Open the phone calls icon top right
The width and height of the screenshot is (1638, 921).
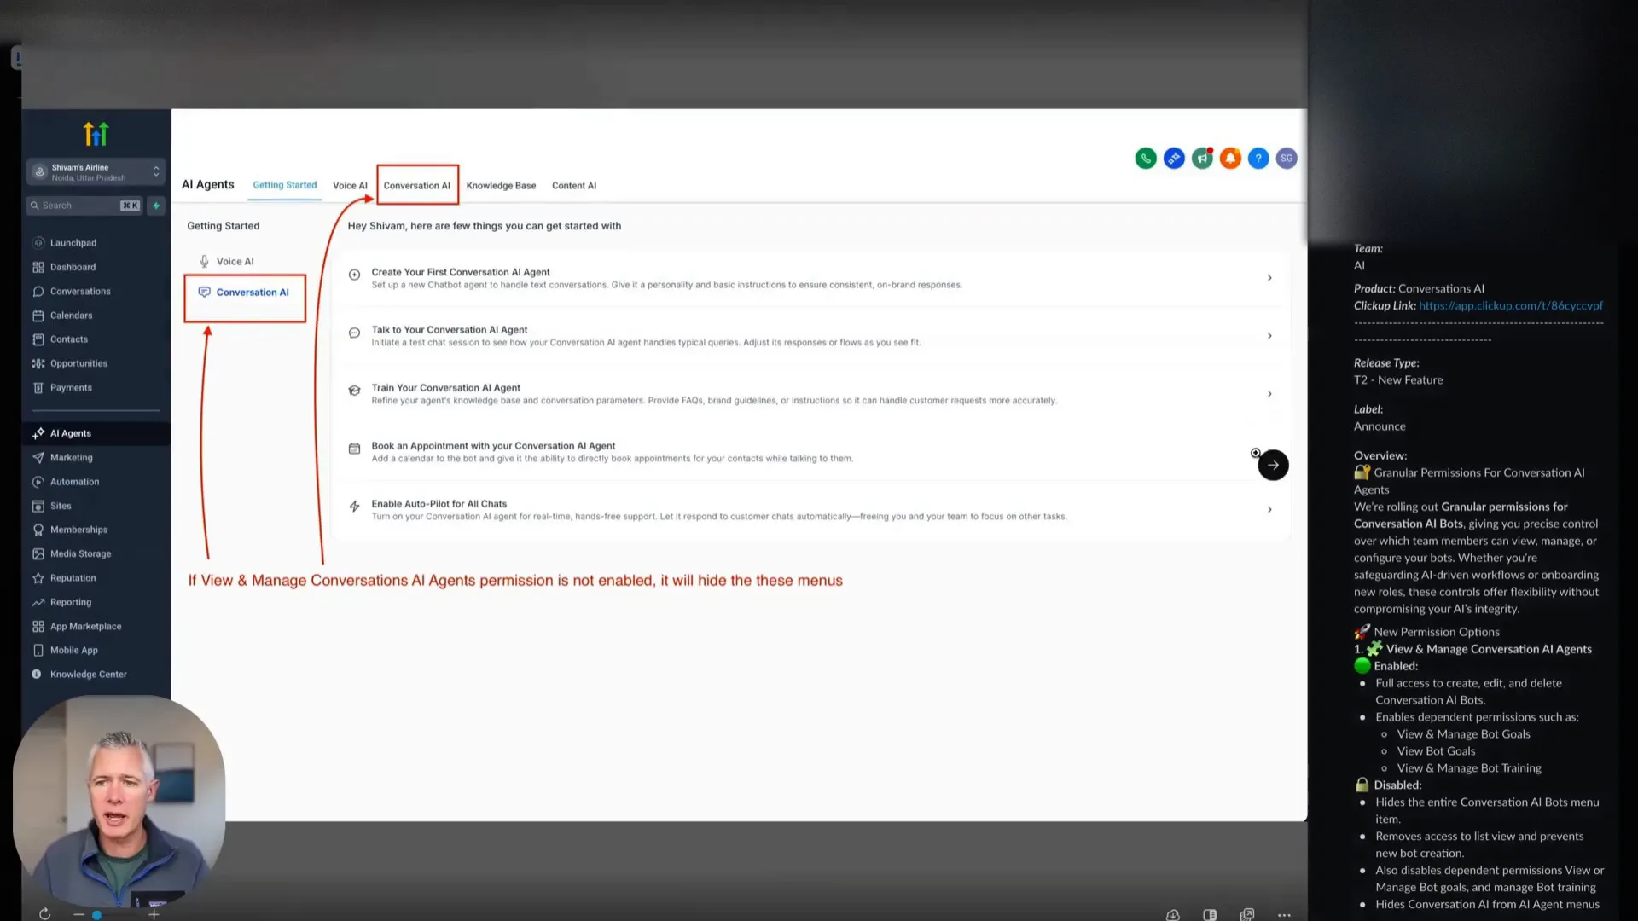1146,158
